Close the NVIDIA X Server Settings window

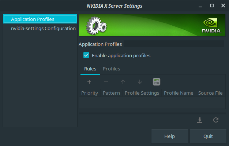click(x=223, y=6)
